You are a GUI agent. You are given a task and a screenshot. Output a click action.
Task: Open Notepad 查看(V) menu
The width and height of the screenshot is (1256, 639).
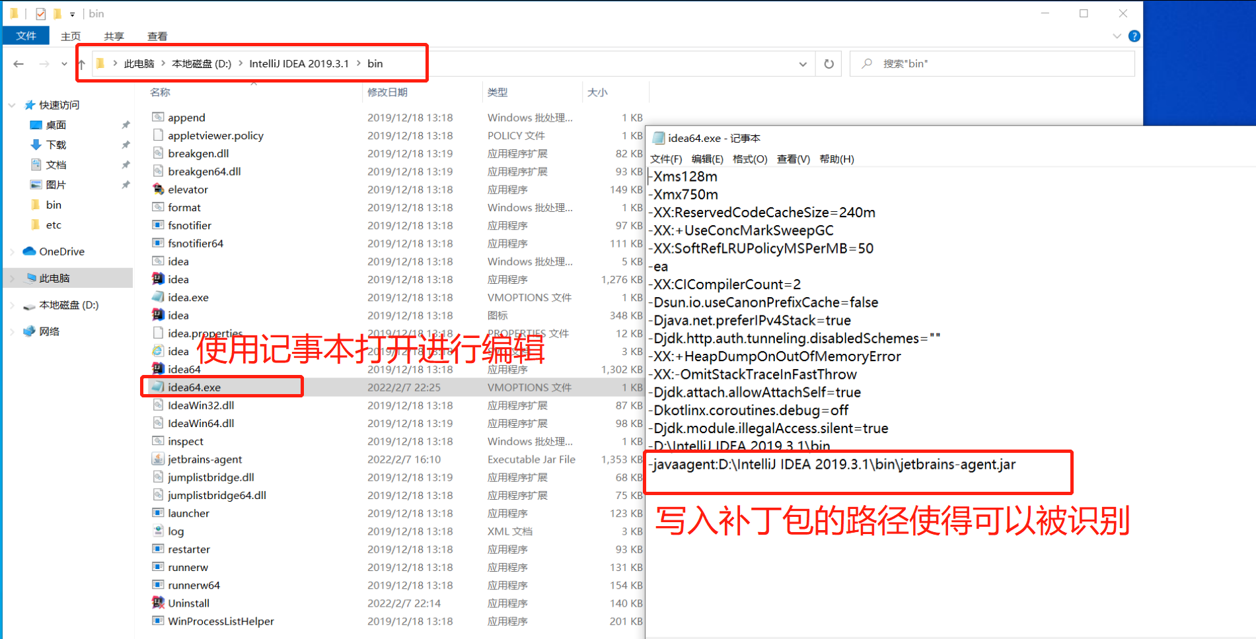(793, 159)
